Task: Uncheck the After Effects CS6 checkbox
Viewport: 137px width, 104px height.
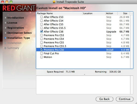Action: (41, 32)
